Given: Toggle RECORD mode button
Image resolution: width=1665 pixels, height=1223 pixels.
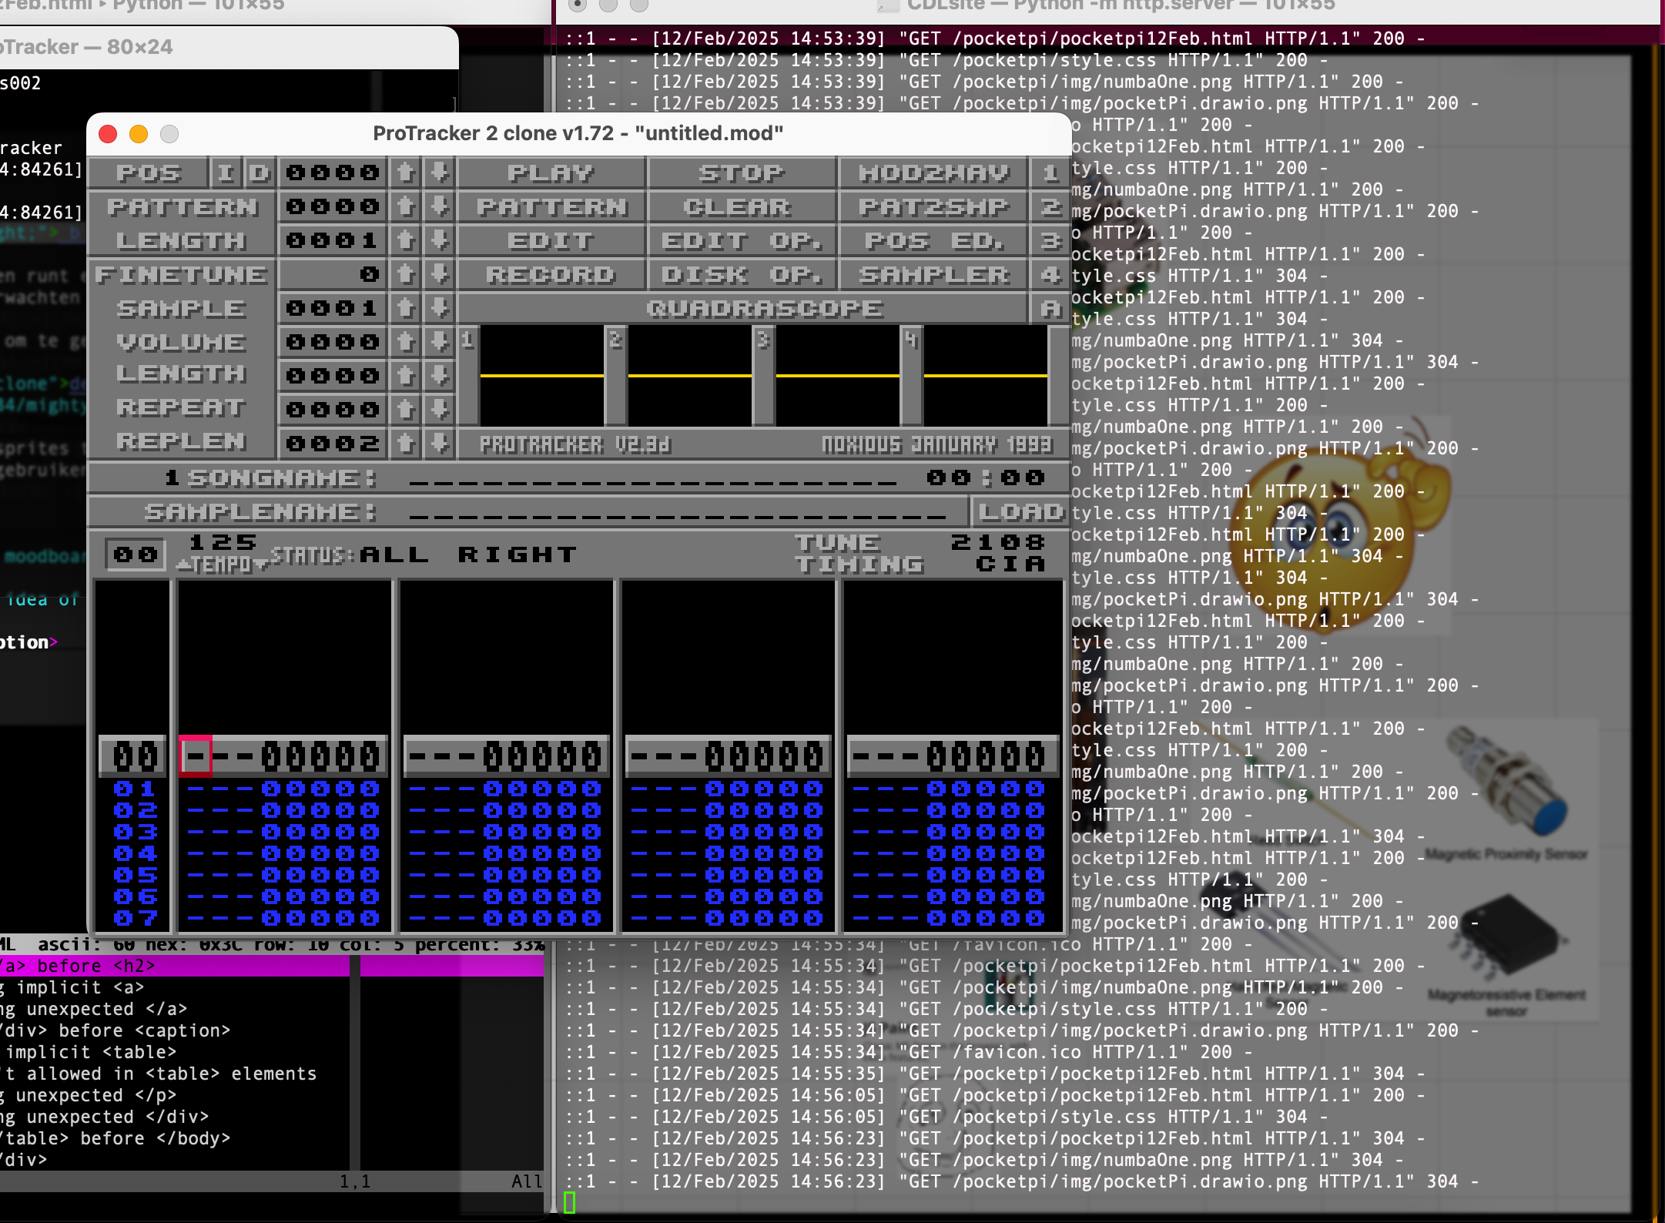Looking at the screenshot, I should pos(551,274).
